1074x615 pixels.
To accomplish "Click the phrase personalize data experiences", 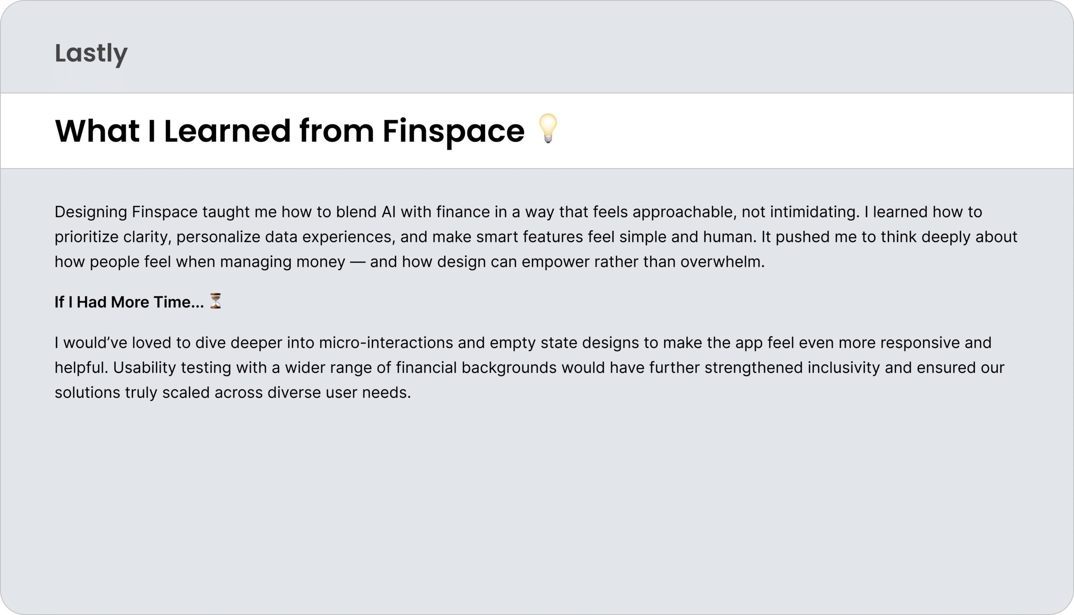I will click(x=286, y=237).
